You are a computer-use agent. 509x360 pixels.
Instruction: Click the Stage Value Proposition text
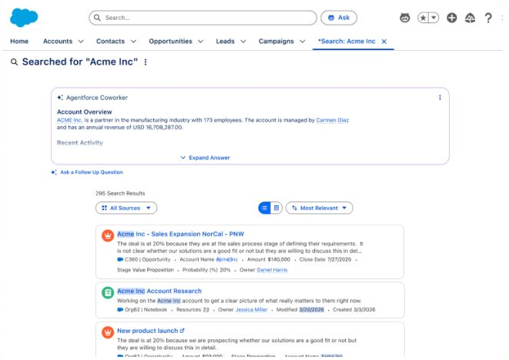point(146,270)
